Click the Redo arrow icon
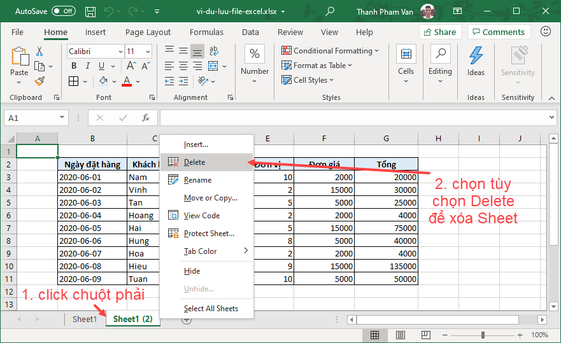This screenshot has width=561, height=343. (x=133, y=11)
